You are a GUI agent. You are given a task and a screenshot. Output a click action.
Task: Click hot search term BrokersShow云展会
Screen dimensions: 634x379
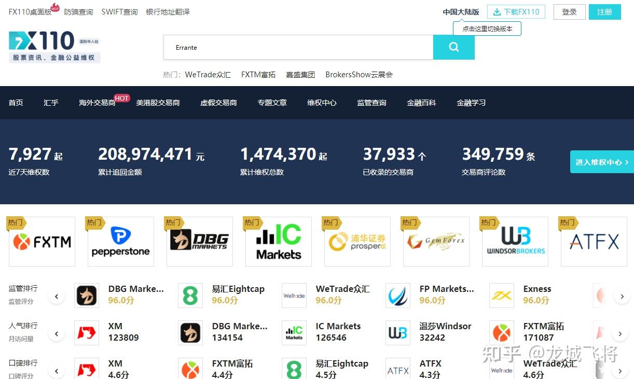point(359,75)
